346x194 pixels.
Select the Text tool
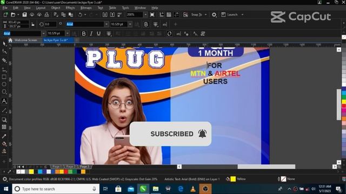4,101
